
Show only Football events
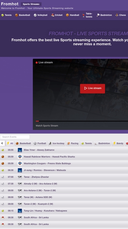point(40,143)
